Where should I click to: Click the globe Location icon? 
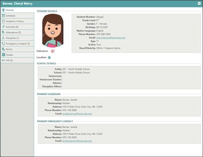[x=49, y=57]
